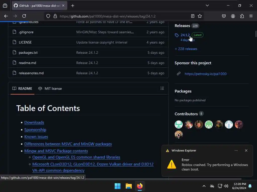Screen dimensions: 257x192
Task: Toggle reader view icon
Action: [x=193, y=16]
